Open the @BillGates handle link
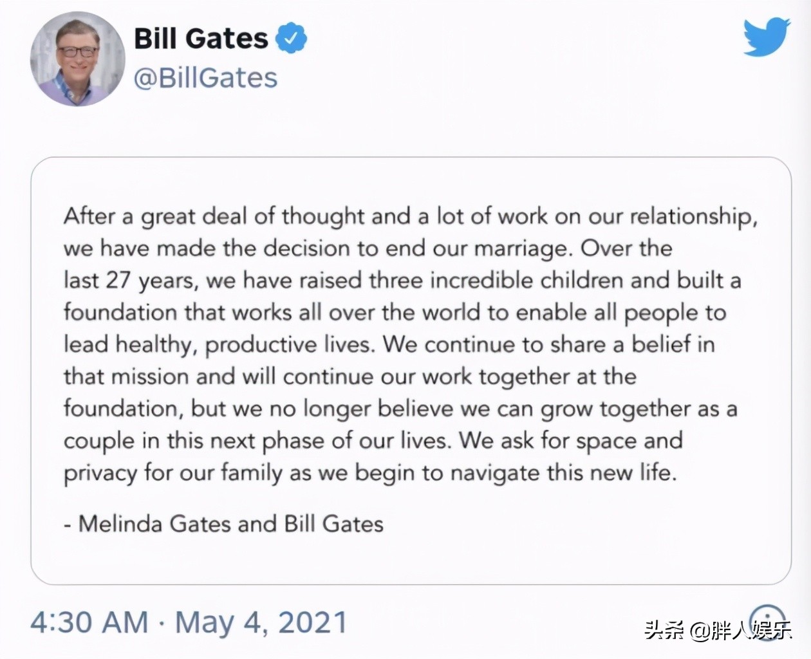 205,78
